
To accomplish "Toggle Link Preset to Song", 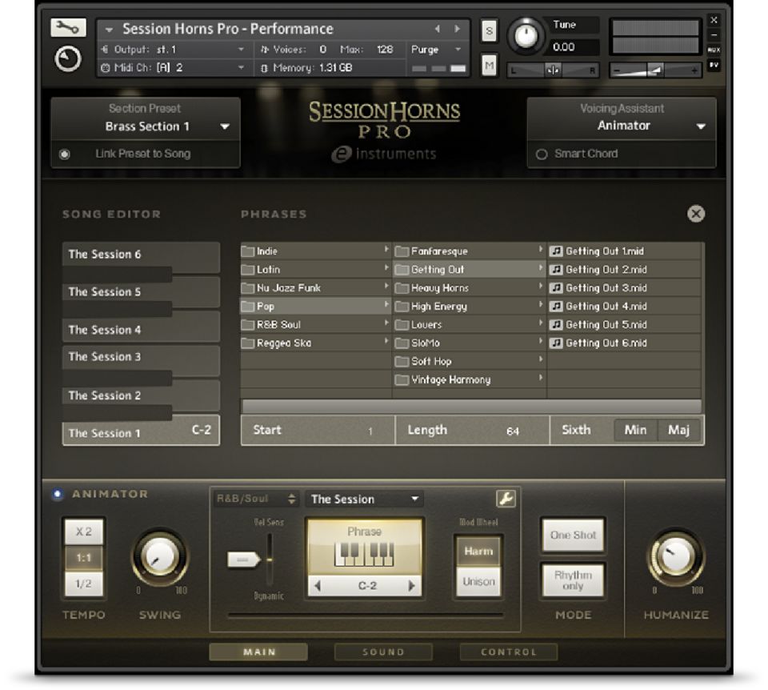I will point(65,154).
